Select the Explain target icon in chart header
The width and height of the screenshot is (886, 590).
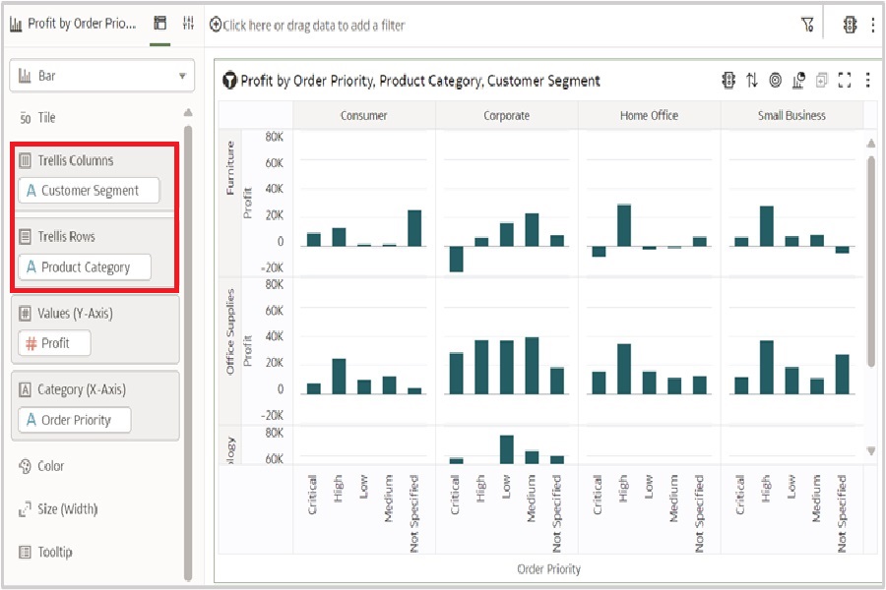click(x=775, y=81)
